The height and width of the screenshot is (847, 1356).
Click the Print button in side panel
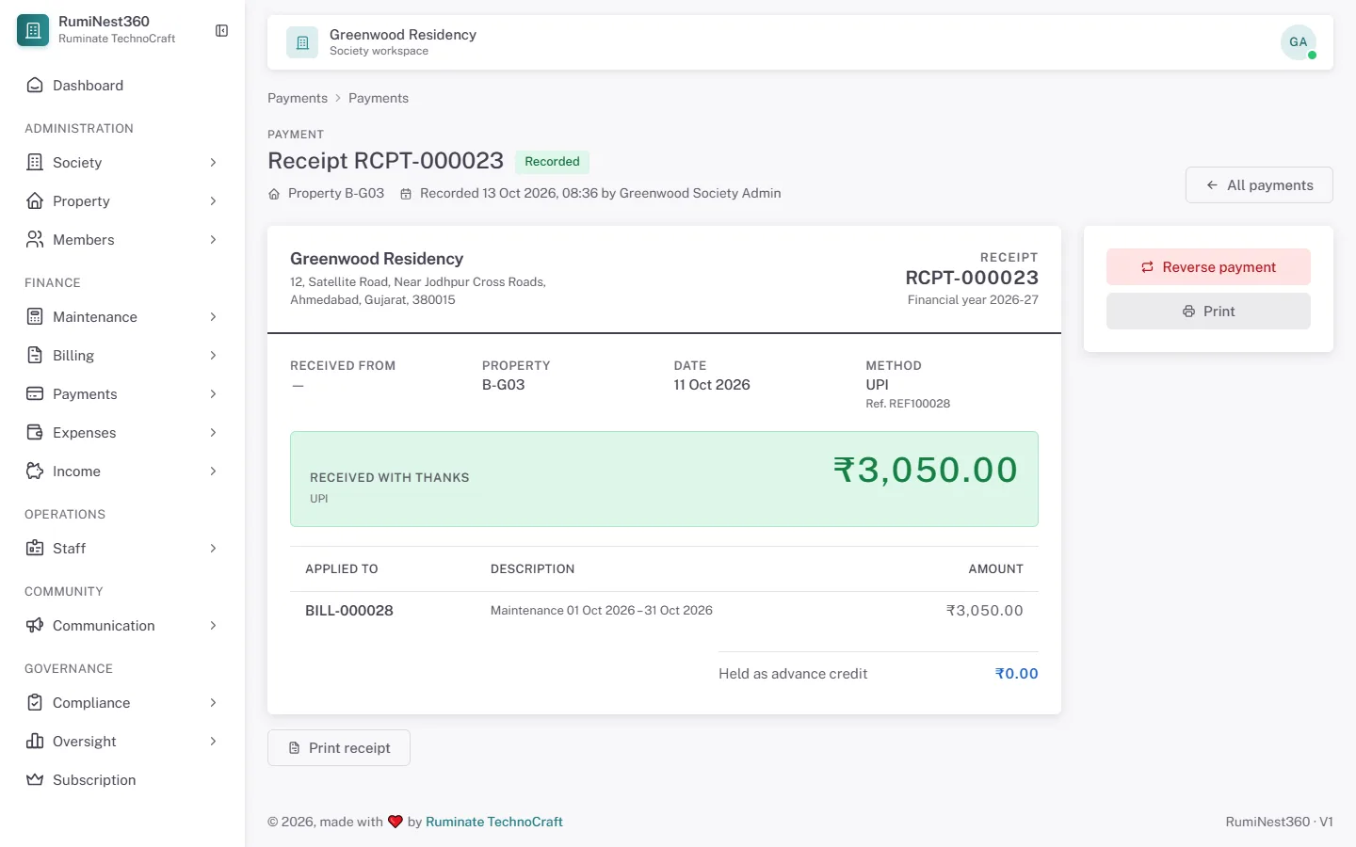[1208, 312]
